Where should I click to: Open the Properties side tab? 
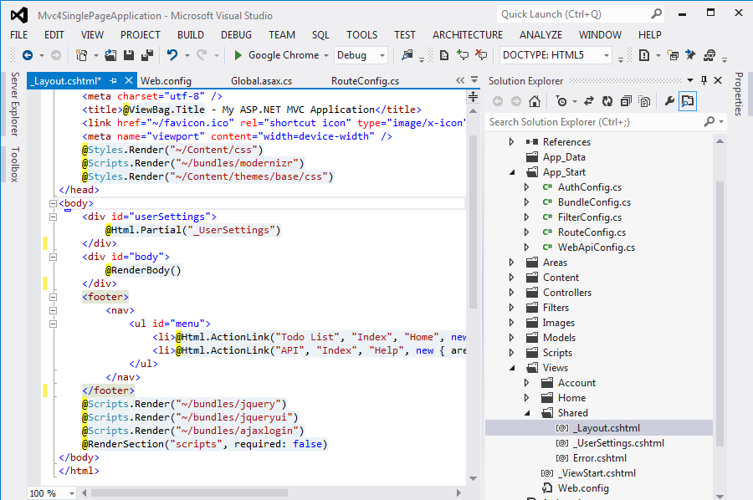pos(739,94)
